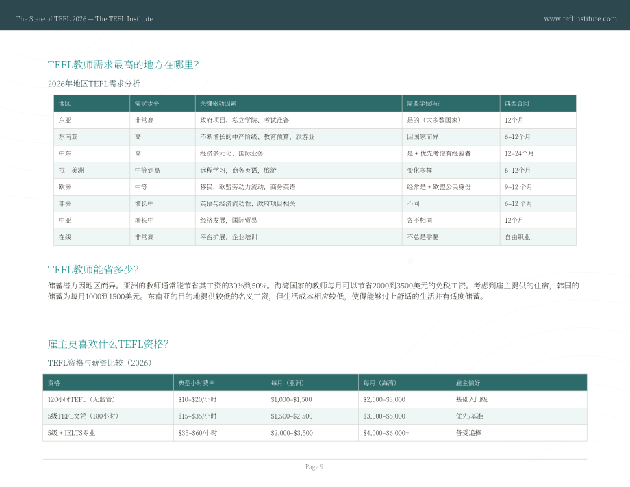Select subtitle '2026年地区TEFL需求分析'
This screenshot has width=630, height=487.
pos(94,84)
